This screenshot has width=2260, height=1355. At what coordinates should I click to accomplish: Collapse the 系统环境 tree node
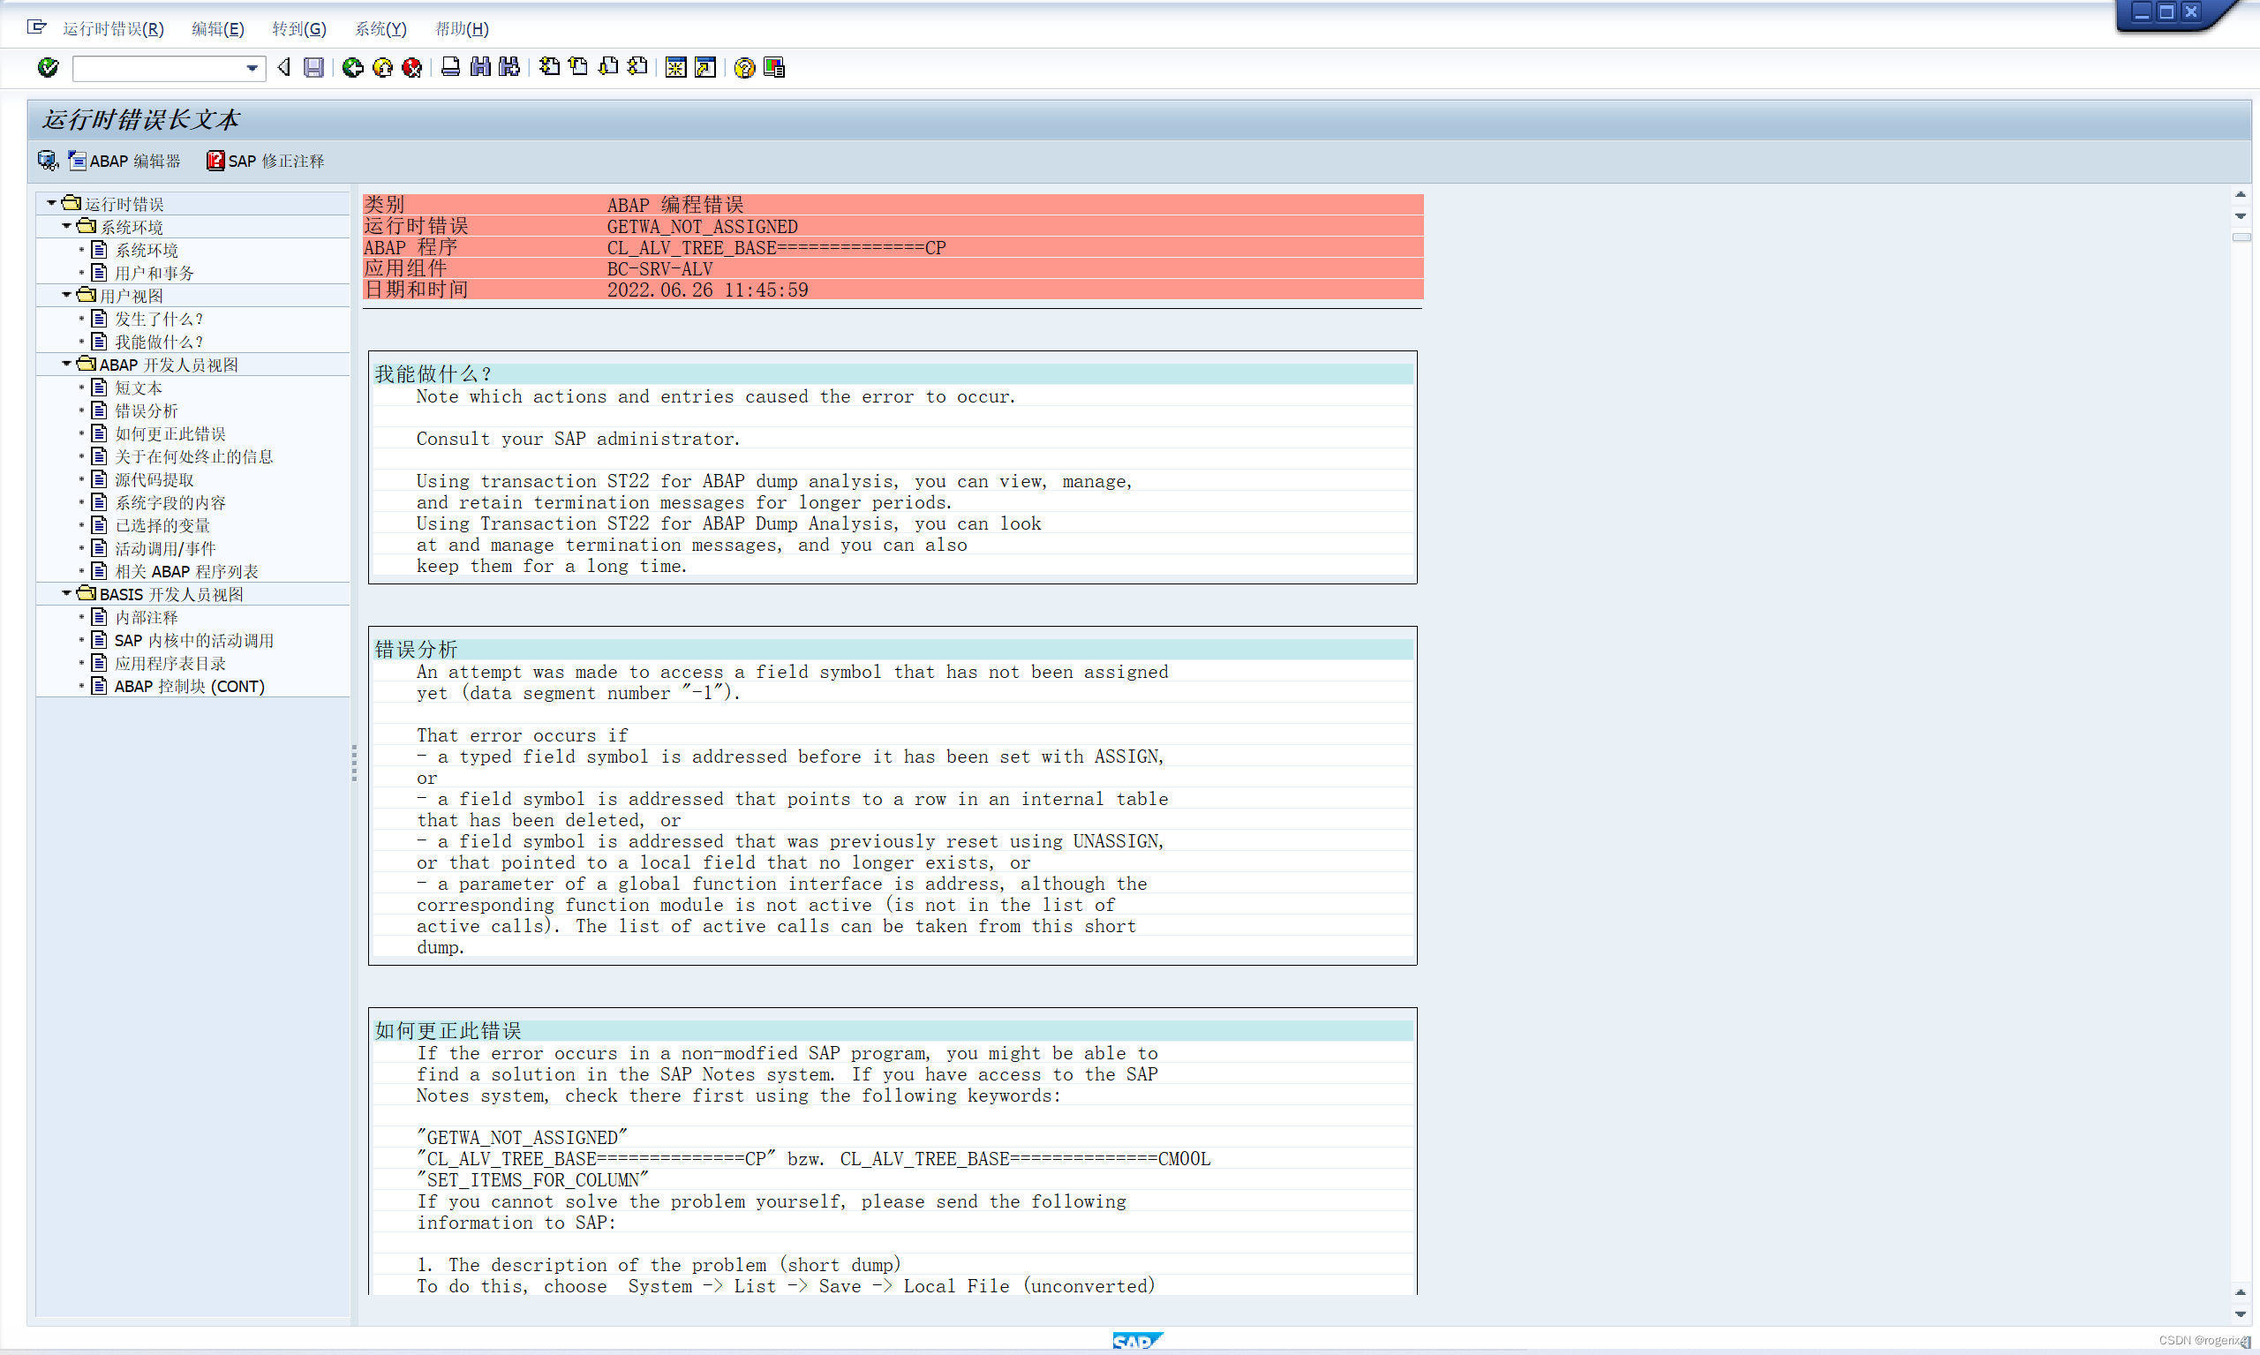65,225
